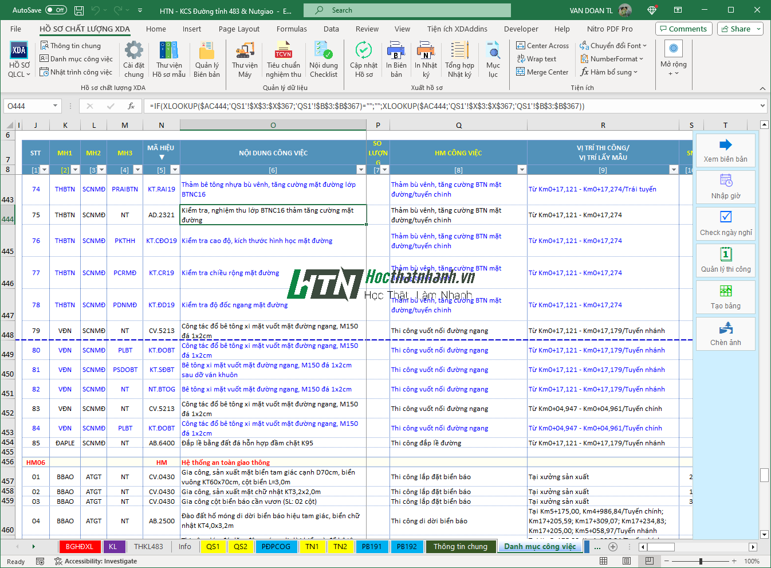Click the Share button
This screenshot has width=771, height=568.
point(740,29)
